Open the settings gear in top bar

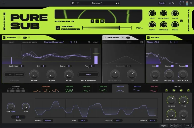point(191,3)
